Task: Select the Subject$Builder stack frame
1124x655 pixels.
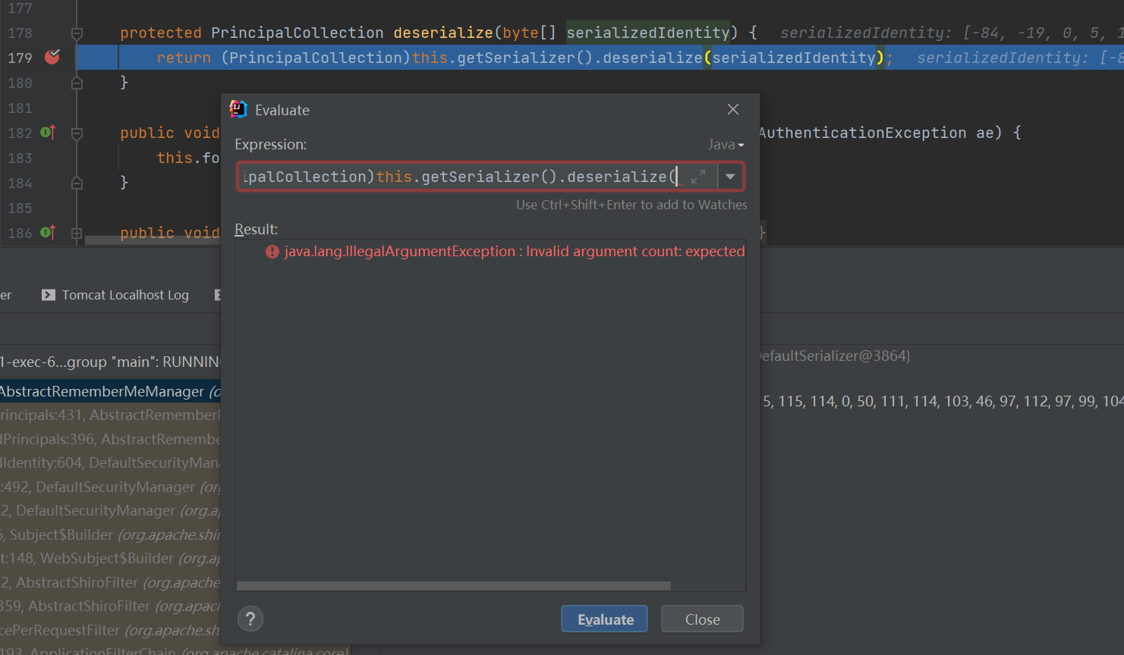Action: (x=110, y=534)
